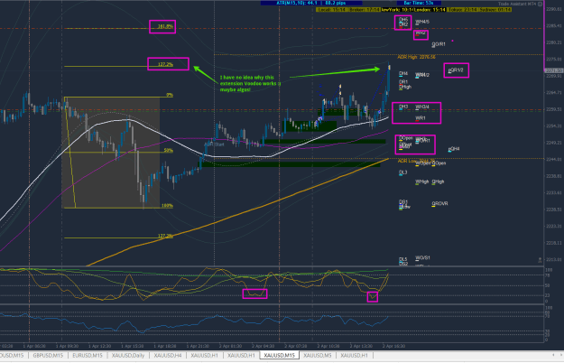Viewport: 564px width, 363px height.
Task: Select the WO/S1 pivot label
Action: pos(422,258)
